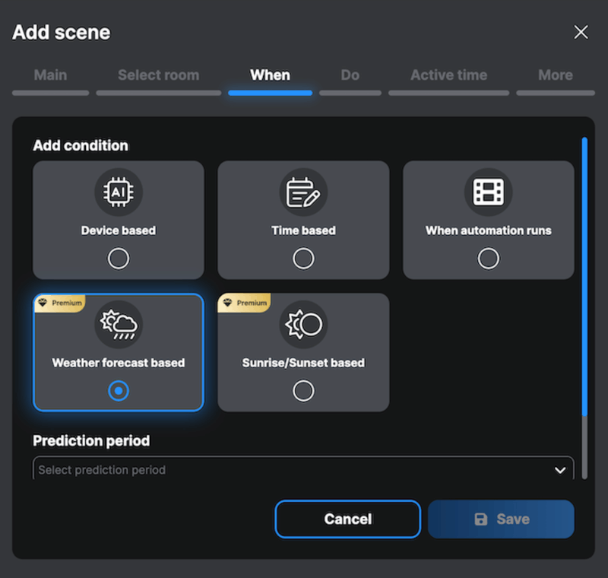The image size is (608, 578).
Task: Click the vertical scrollbar in conditions panel
Action: click(584, 274)
